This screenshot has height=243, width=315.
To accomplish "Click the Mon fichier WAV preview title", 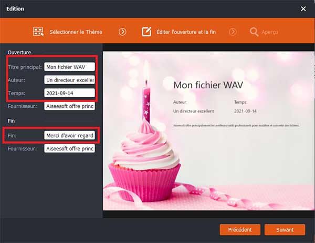I will tap(209, 84).
